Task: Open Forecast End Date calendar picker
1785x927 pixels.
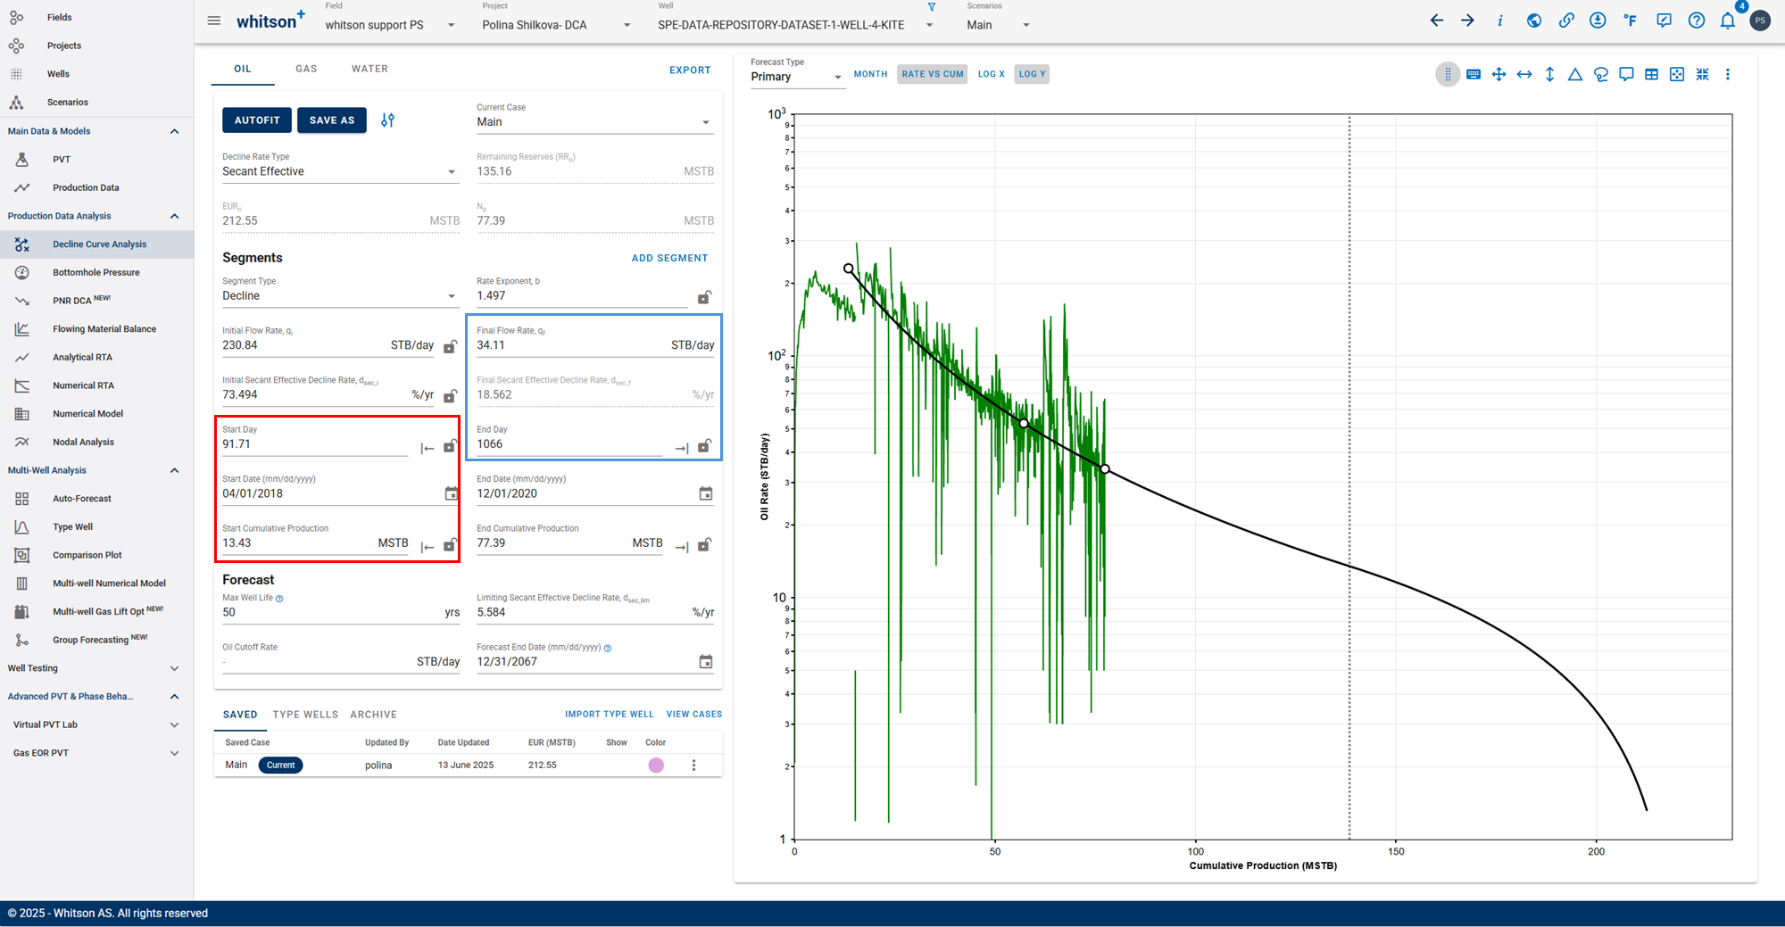Action: (706, 662)
